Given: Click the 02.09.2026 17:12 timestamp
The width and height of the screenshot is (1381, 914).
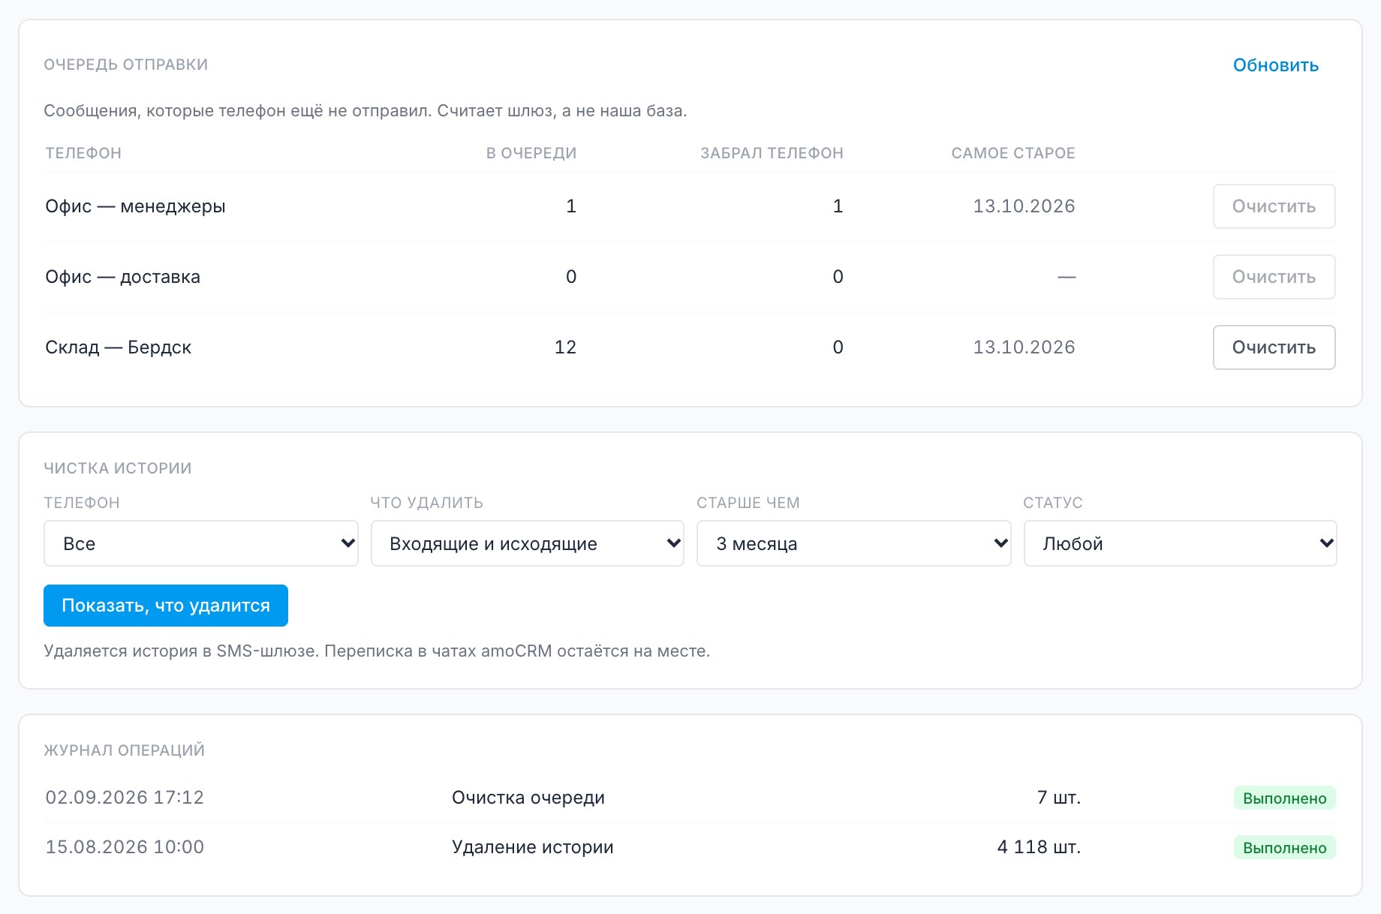Looking at the screenshot, I should (125, 798).
